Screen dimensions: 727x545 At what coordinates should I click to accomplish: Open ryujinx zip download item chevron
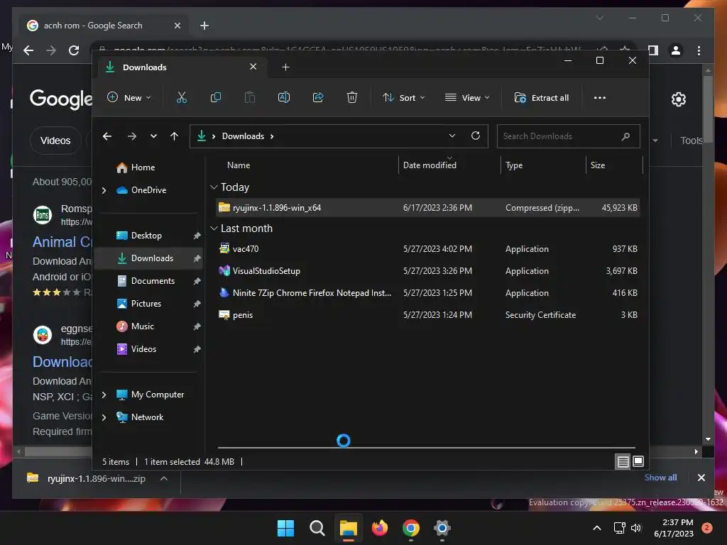[164, 478]
